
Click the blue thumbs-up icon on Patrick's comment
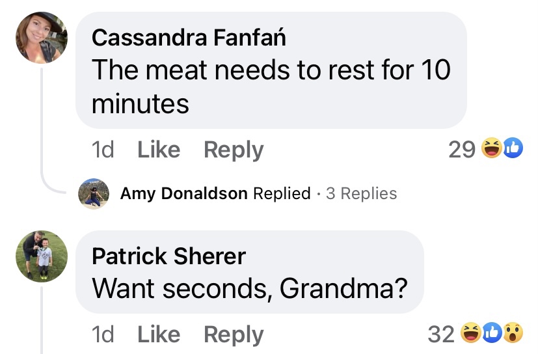click(492, 334)
